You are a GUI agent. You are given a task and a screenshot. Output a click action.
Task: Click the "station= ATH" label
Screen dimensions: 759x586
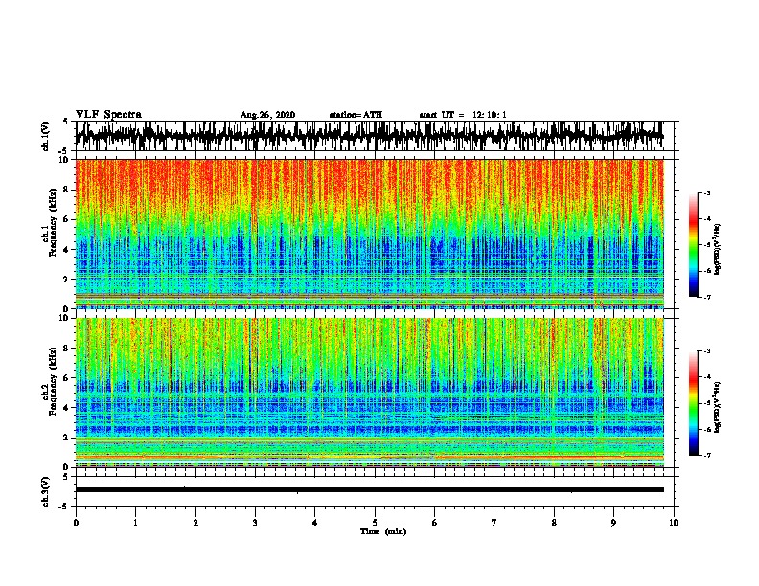356,115
